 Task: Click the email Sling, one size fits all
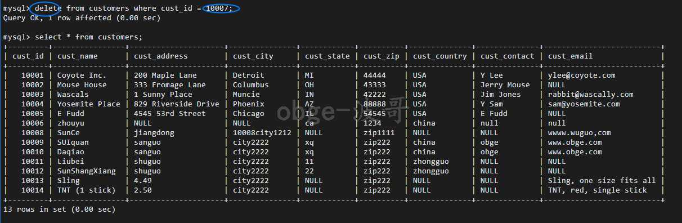(602, 181)
